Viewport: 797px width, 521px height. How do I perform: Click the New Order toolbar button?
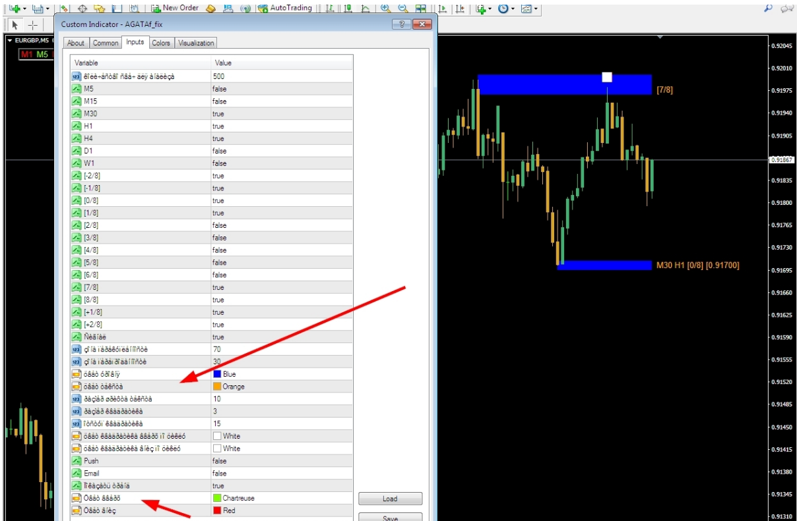[x=174, y=9]
